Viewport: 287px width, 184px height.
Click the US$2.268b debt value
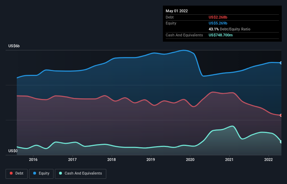tap(218, 17)
